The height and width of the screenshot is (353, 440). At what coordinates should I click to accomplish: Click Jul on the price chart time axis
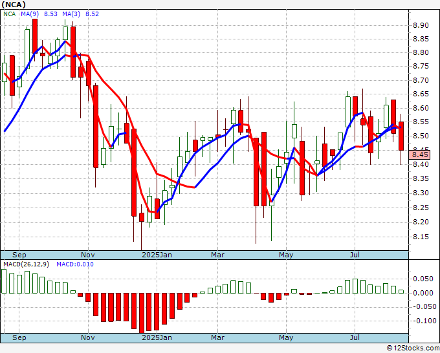(355, 255)
